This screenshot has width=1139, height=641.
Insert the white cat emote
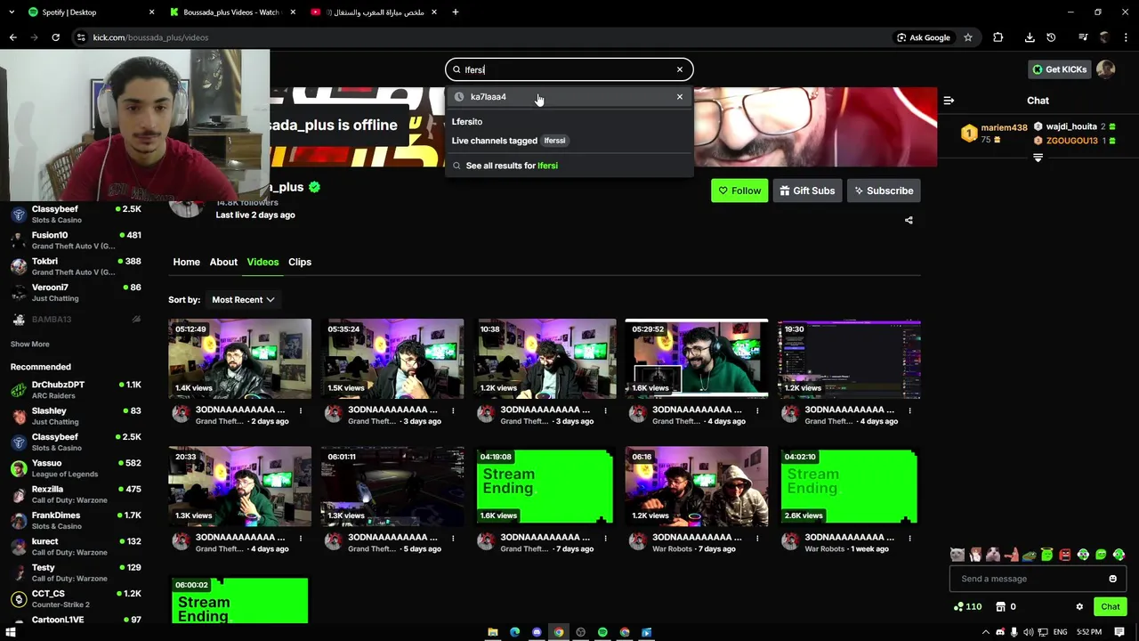coord(957,555)
